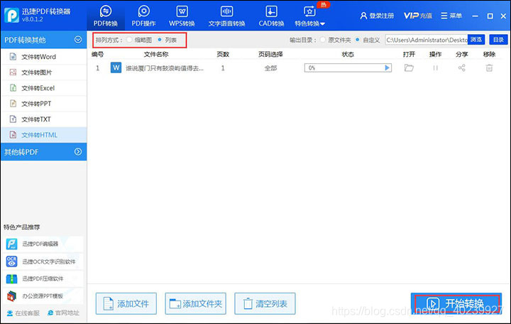Open 迅捷PDF压缩软件 recommendation
This screenshot has height=324, width=511.
click(44, 279)
